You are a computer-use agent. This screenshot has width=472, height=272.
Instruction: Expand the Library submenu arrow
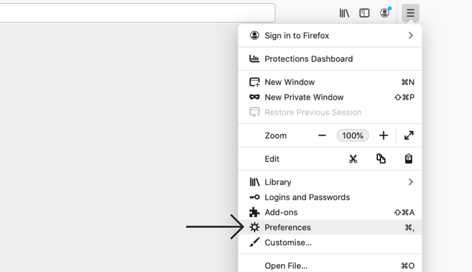(411, 182)
